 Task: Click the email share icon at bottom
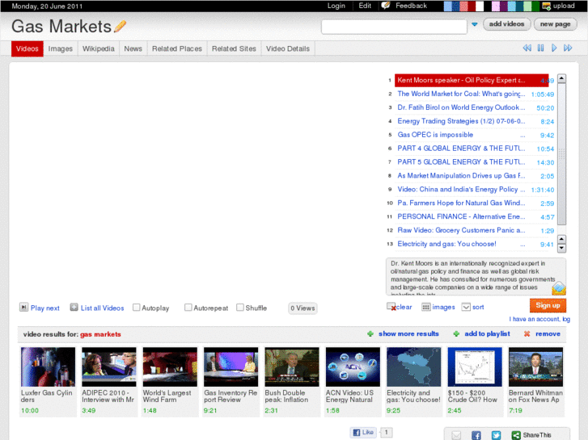[x=456, y=435]
